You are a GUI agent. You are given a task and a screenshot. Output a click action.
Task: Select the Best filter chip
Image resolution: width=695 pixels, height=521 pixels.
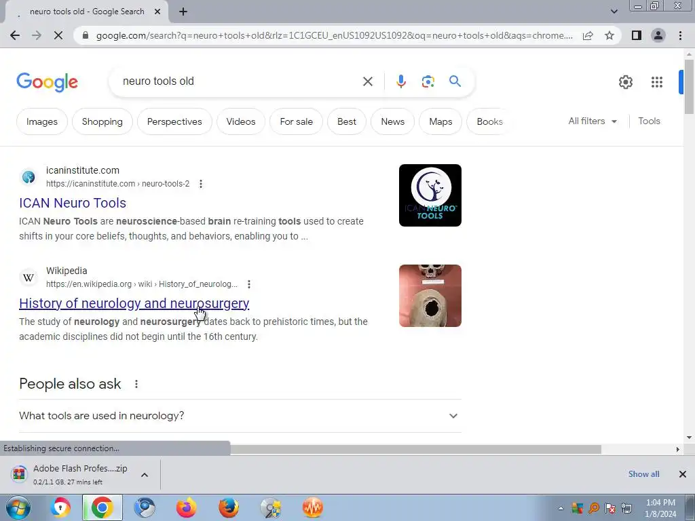pyautogui.click(x=347, y=121)
